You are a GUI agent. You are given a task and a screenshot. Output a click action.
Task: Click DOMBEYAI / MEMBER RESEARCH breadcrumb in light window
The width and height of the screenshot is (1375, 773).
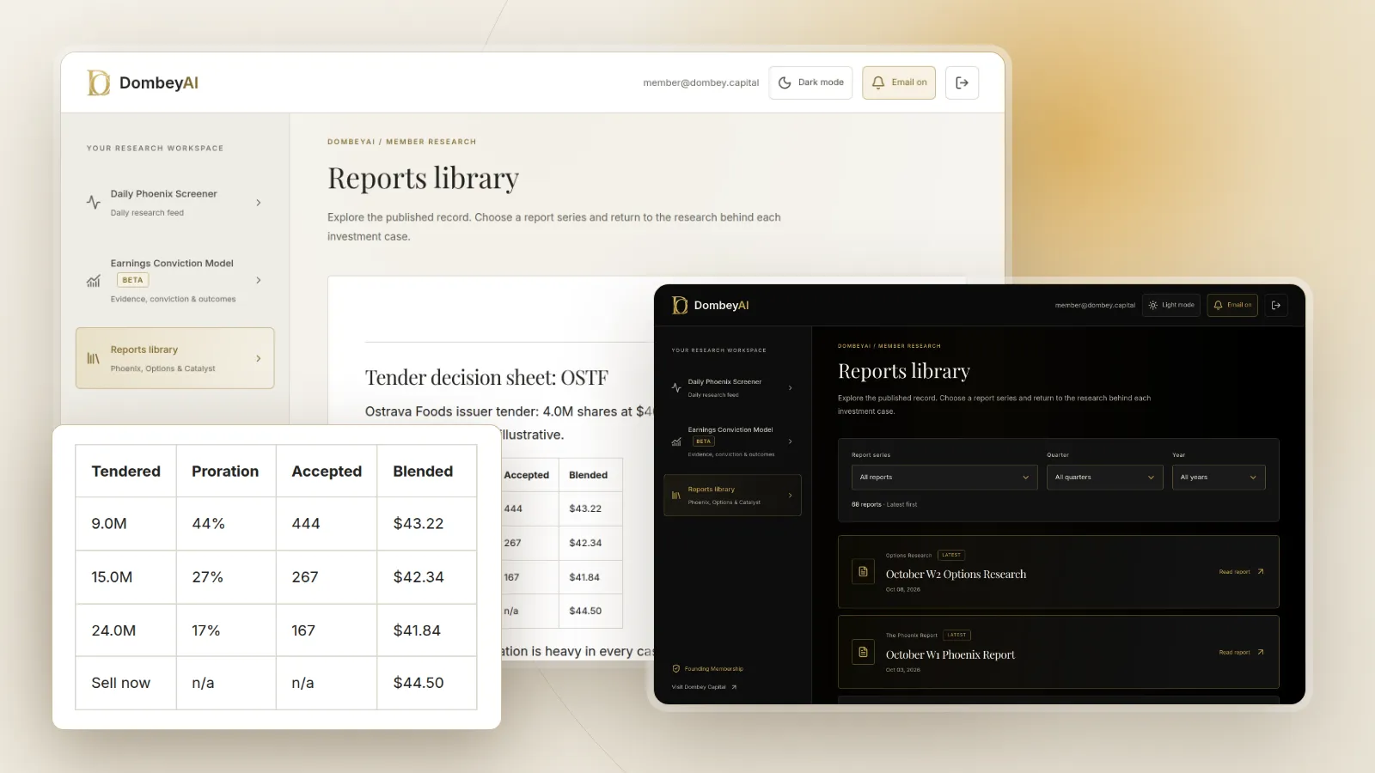(401, 142)
